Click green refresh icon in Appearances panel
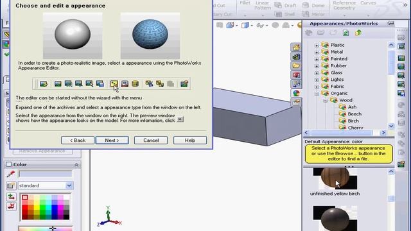 click(345, 33)
